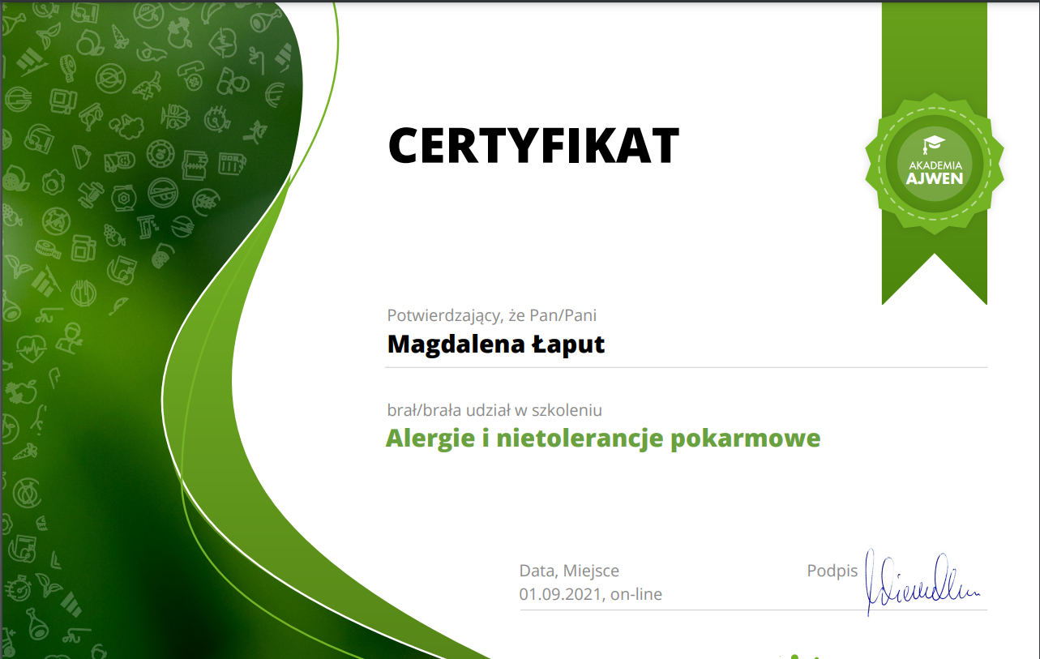This screenshot has height=659, width=1040.
Task: Click the Podpis label
Action: click(x=832, y=571)
